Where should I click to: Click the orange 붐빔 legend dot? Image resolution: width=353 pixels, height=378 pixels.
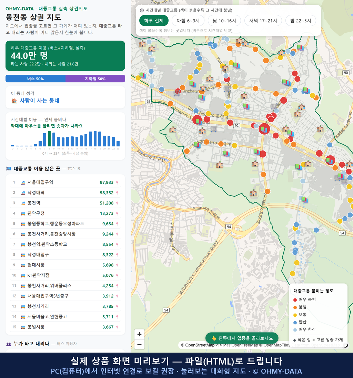pos(295,307)
